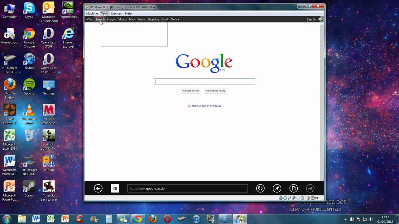Click VirtualBox optical disk indicator

pyautogui.click(x=285, y=198)
